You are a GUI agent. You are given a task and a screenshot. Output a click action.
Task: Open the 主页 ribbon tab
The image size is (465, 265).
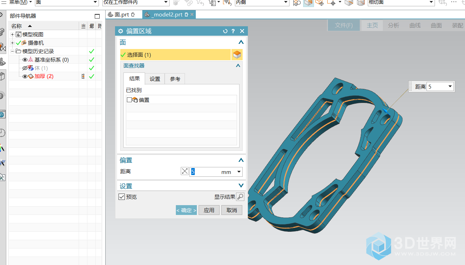[372, 25]
